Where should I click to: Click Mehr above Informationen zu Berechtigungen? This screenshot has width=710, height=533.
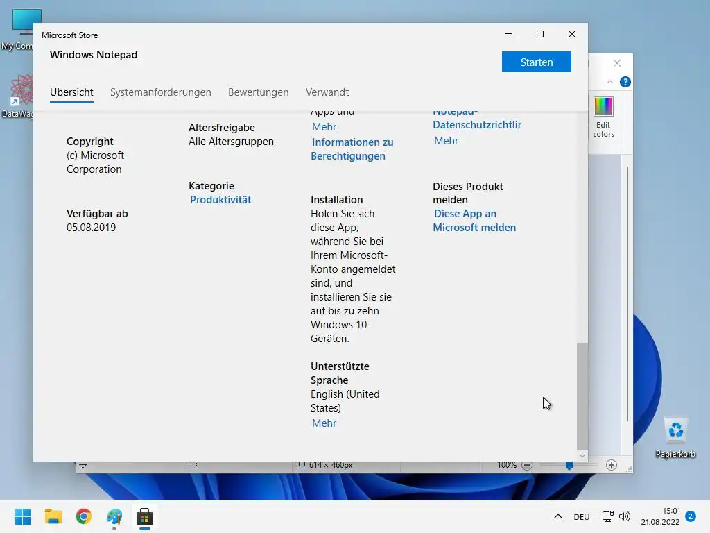324,127
